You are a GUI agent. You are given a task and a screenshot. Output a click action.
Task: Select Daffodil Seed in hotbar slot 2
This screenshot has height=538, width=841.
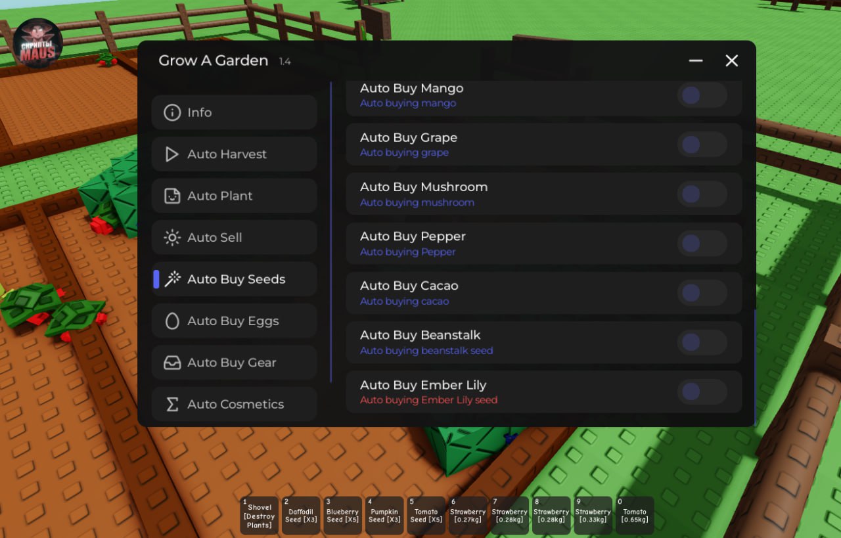pos(302,516)
